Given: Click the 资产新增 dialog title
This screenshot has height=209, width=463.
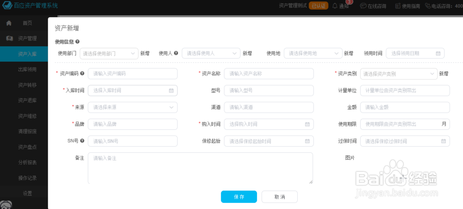Looking at the screenshot, I should [x=67, y=28].
